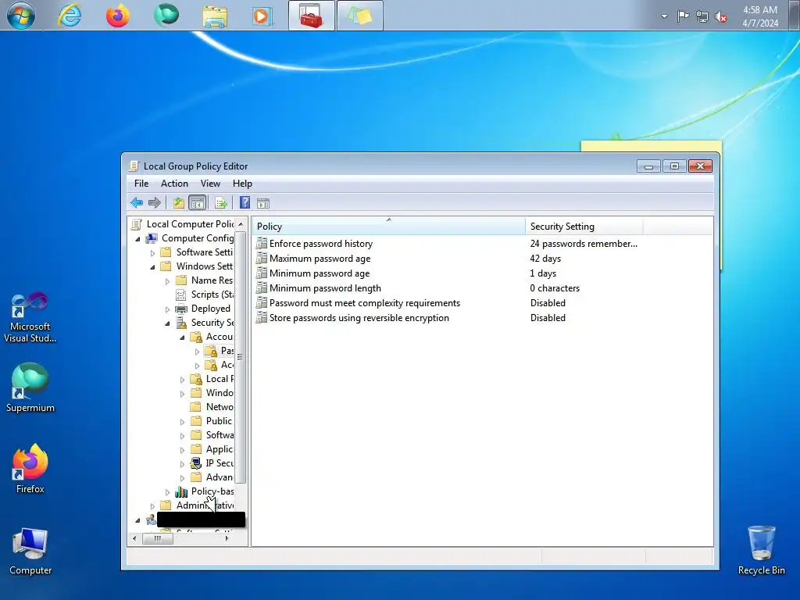800x600 pixels.
Task: Sort by the Policy column header
Action: point(389,226)
